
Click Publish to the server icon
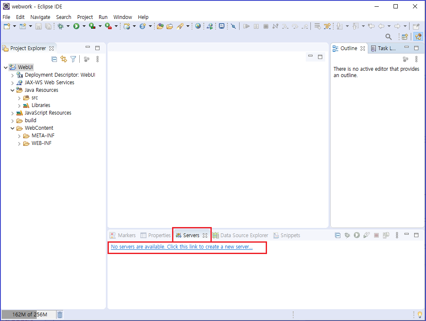coord(386,235)
